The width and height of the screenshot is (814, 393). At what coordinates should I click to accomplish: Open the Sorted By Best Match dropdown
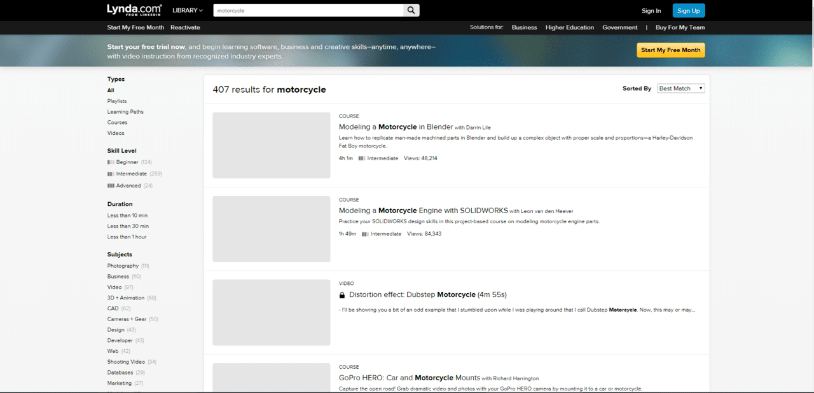[x=681, y=88]
